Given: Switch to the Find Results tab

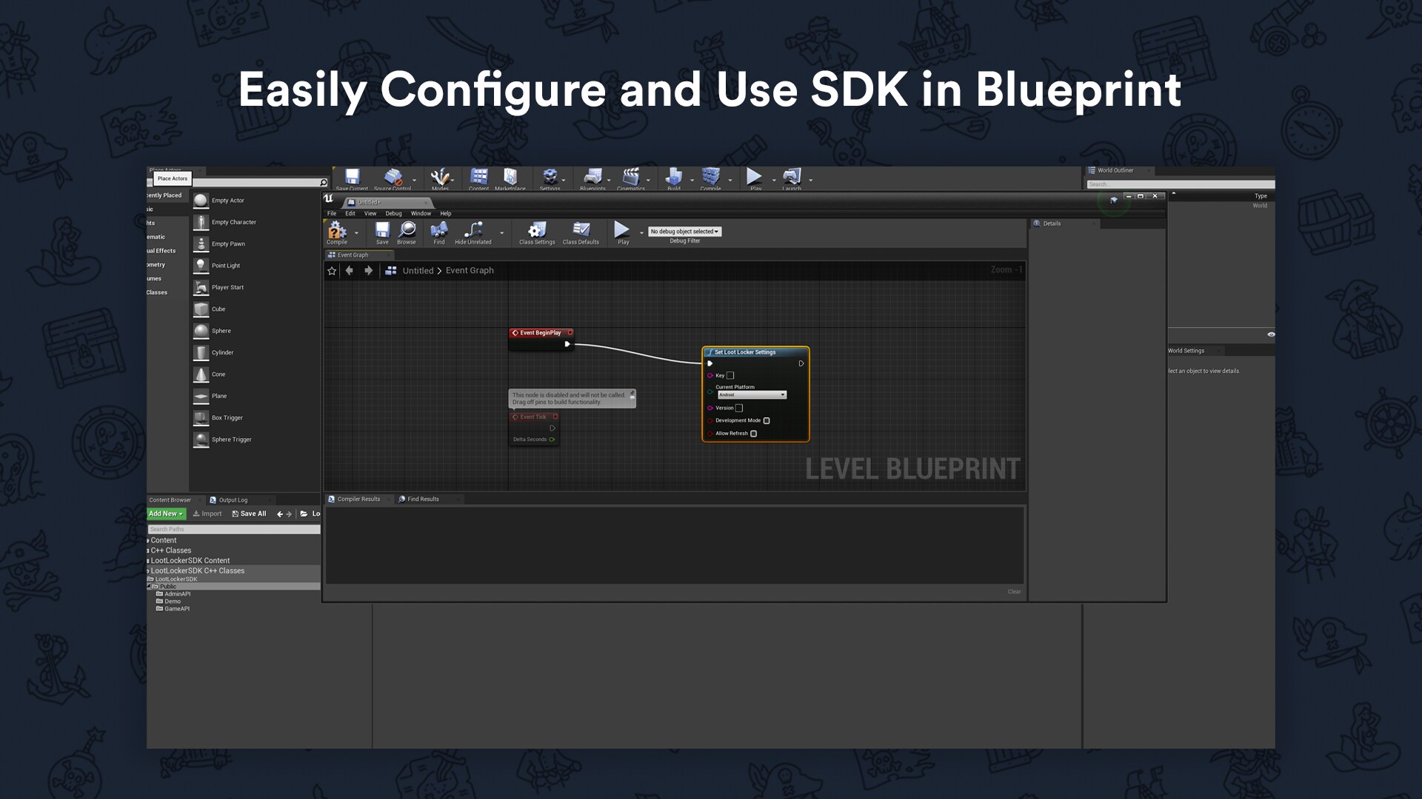Looking at the screenshot, I should pos(423,499).
